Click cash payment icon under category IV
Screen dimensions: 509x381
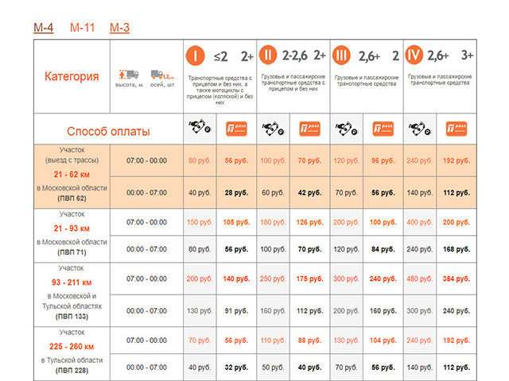pyautogui.click(x=420, y=129)
